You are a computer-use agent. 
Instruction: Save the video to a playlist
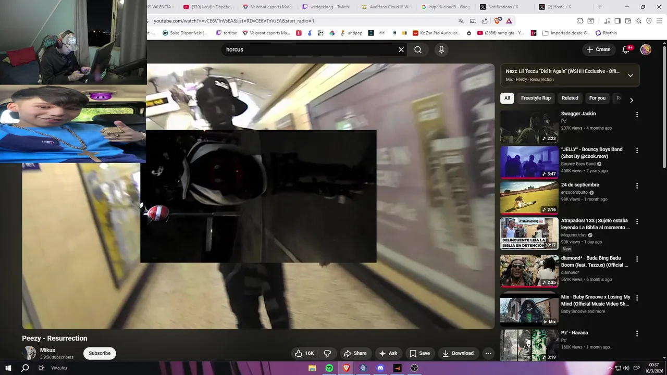pyautogui.click(x=419, y=353)
